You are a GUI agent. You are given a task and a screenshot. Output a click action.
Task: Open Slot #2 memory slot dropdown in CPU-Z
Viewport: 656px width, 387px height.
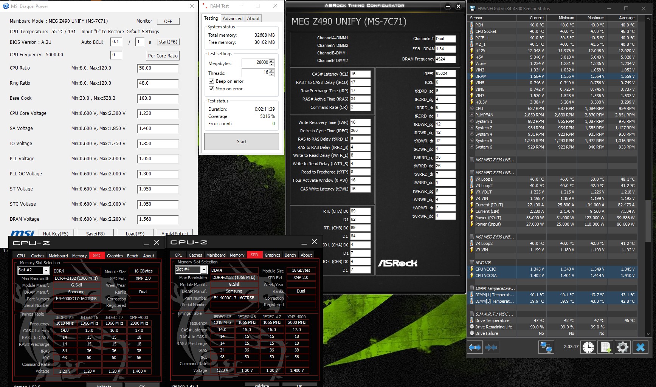(x=46, y=270)
